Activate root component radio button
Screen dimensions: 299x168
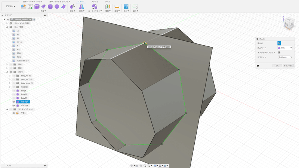click(34, 19)
